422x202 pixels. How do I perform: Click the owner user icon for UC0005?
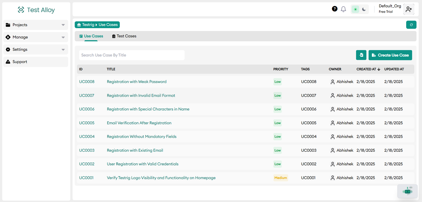coord(333,123)
